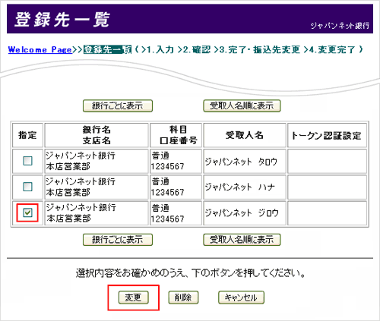Click bottom 銀行ごとに表示 button below table
380x321 pixels.
tap(118, 240)
